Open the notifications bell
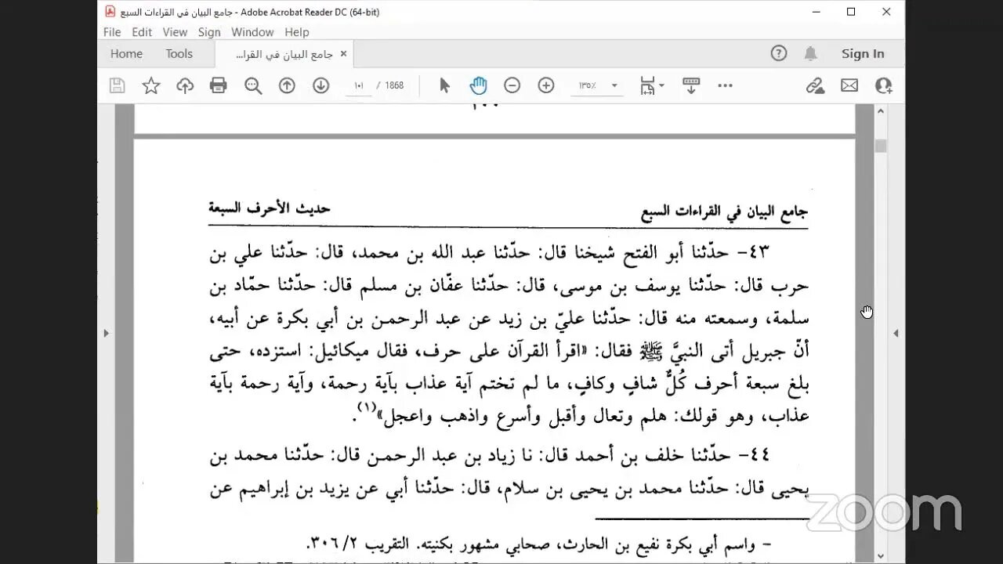This screenshot has height=564, width=1003. pyautogui.click(x=810, y=53)
